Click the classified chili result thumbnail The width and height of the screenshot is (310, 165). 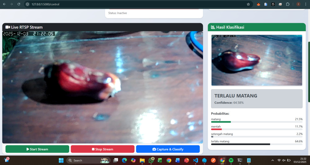tap(256, 60)
